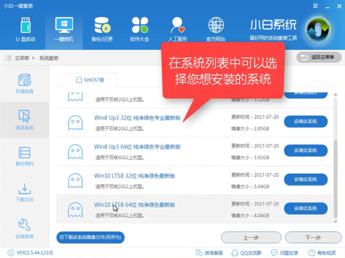Open 备份资料 sidebar step
345x258 pixels.
tap(24, 156)
